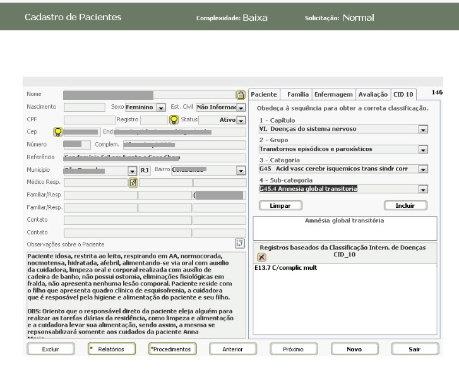Expand the Sub-categoria dropdown

[x=423, y=189]
